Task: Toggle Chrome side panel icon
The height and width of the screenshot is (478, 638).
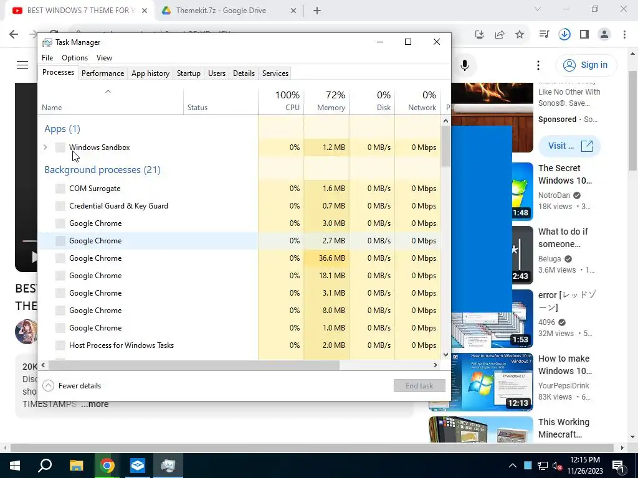Action: pyautogui.click(x=584, y=35)
